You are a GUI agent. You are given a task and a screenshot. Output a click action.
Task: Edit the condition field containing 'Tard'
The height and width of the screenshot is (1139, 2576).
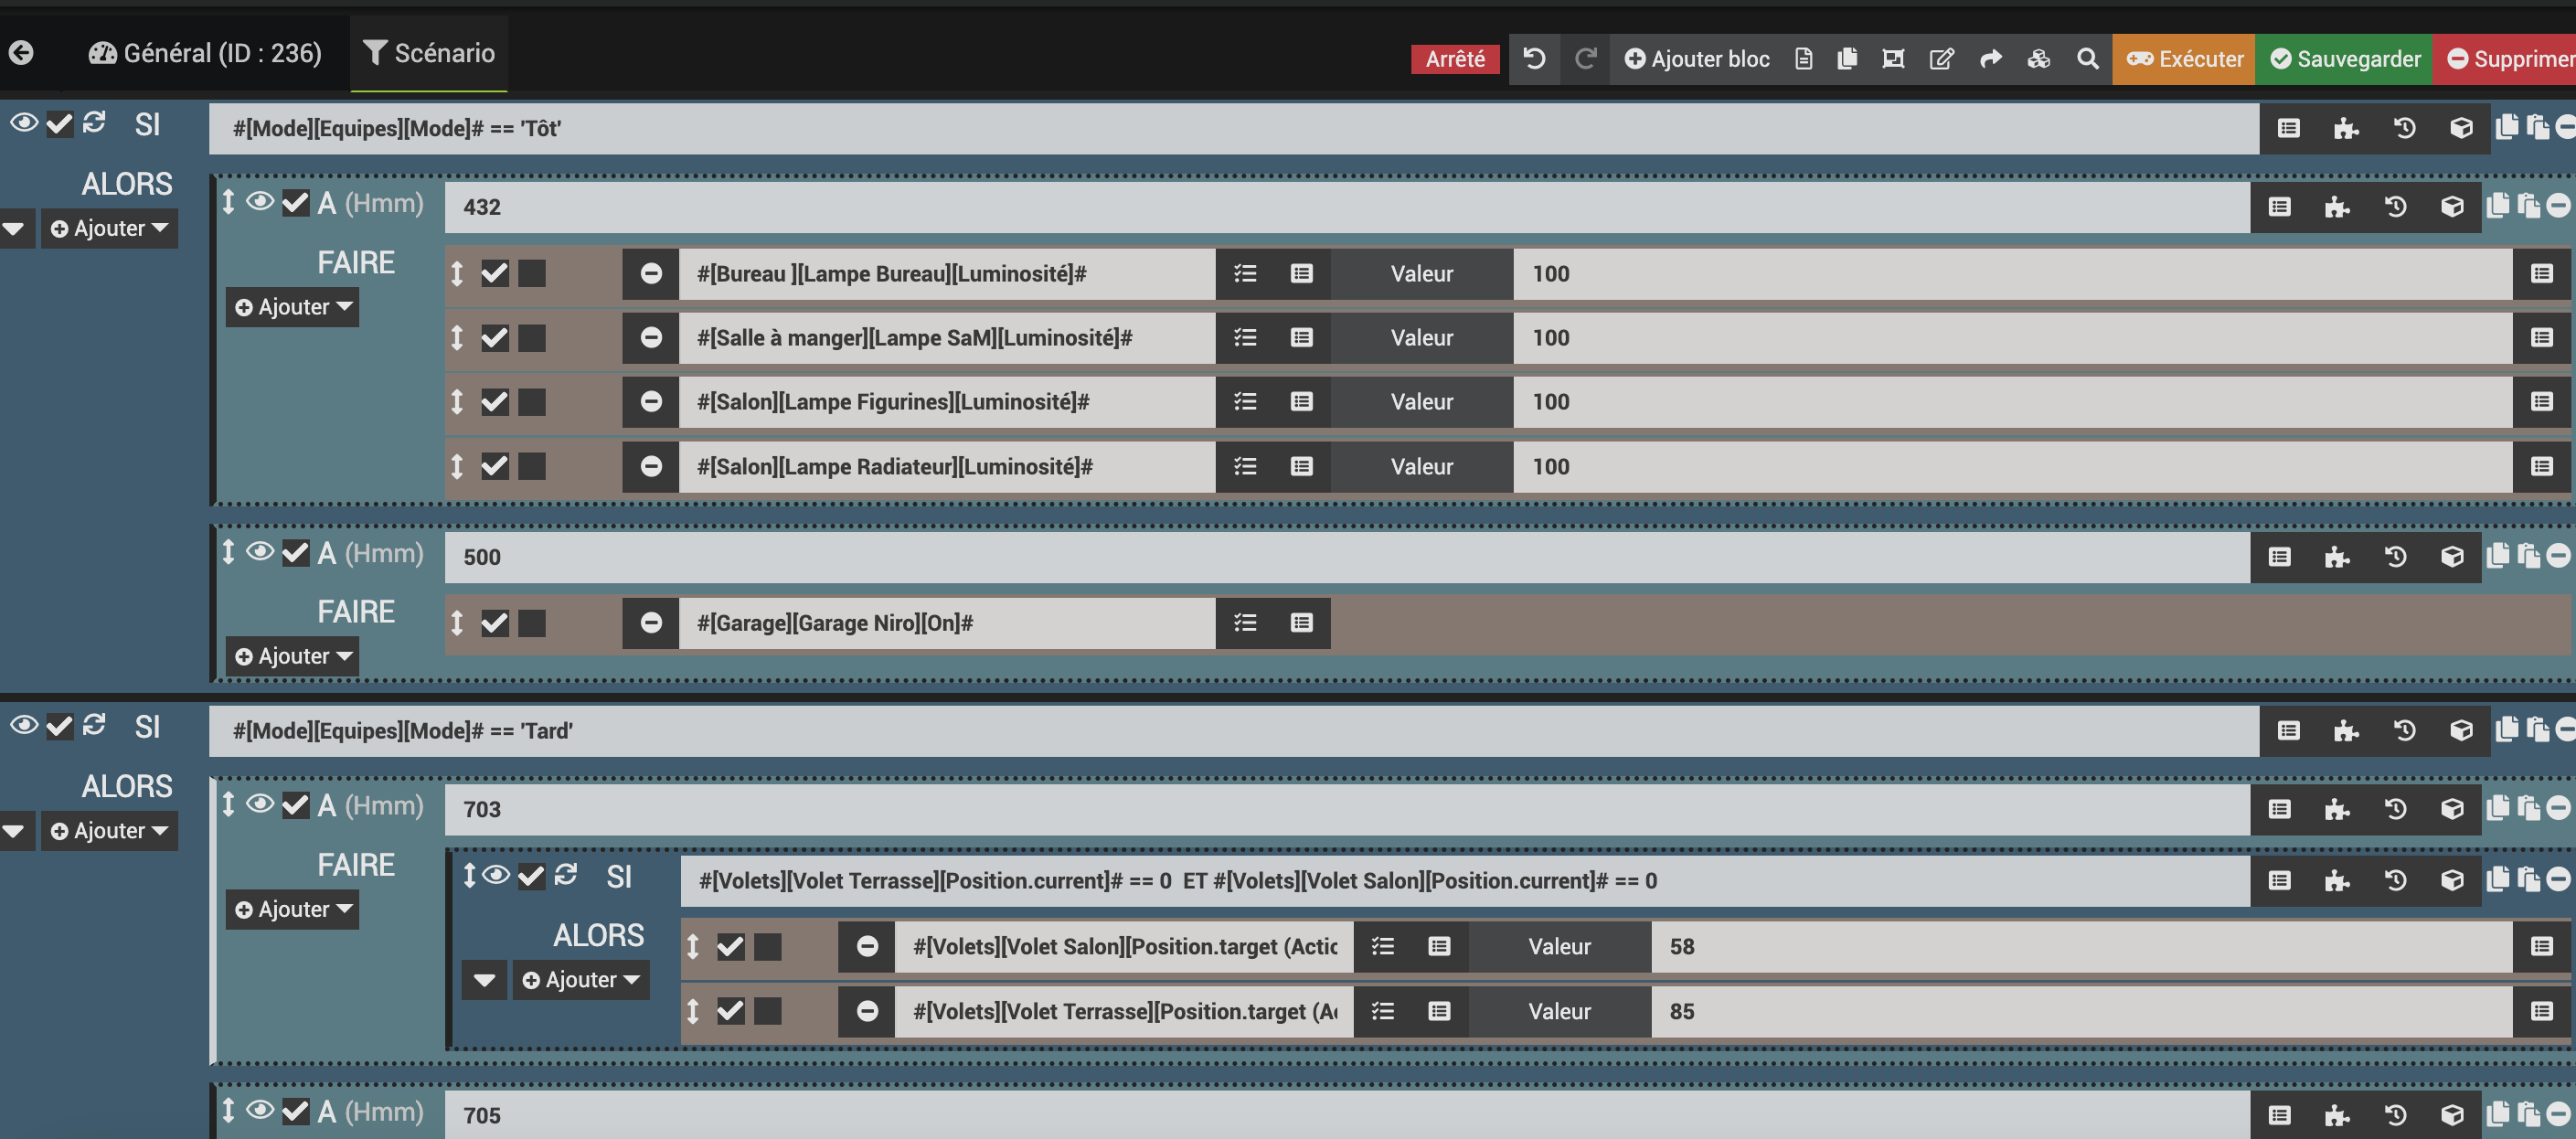click(x=1233, y=731)
